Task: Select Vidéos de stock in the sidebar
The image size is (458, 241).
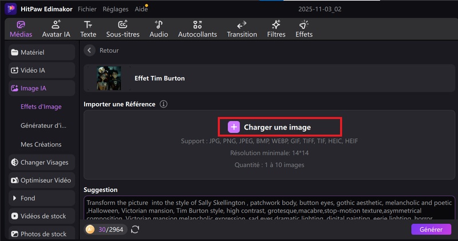Action: [42, 216]
